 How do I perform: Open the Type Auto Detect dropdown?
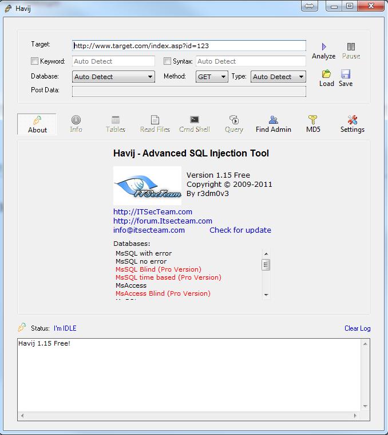click(x=278, y=77)
